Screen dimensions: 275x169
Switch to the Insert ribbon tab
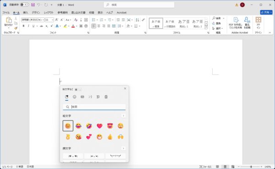point(25,12)
